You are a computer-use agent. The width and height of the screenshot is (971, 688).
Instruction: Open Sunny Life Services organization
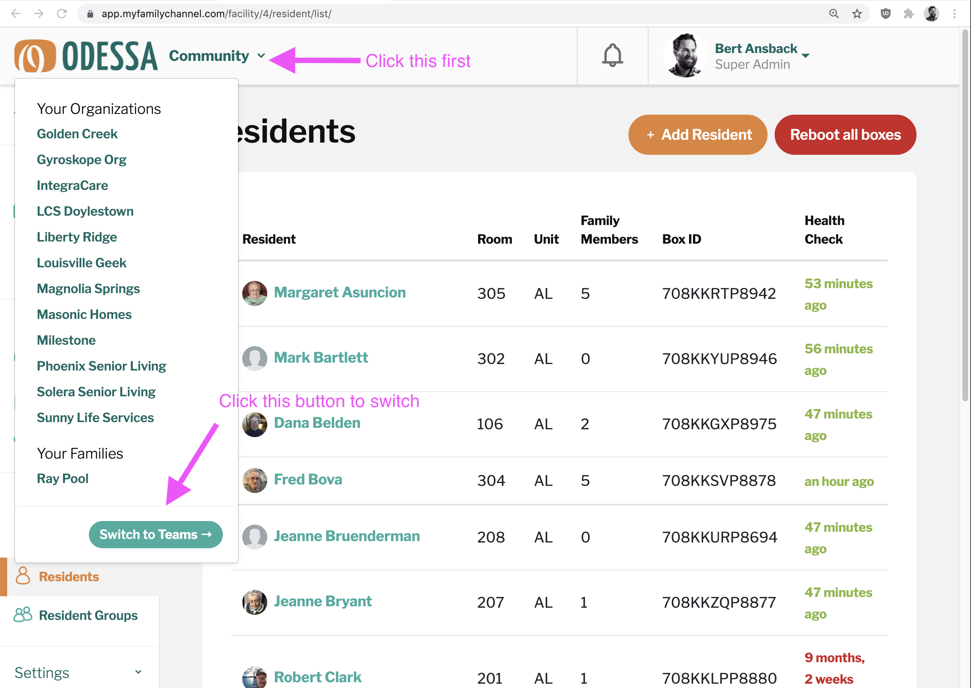click(x=95, y=418)
